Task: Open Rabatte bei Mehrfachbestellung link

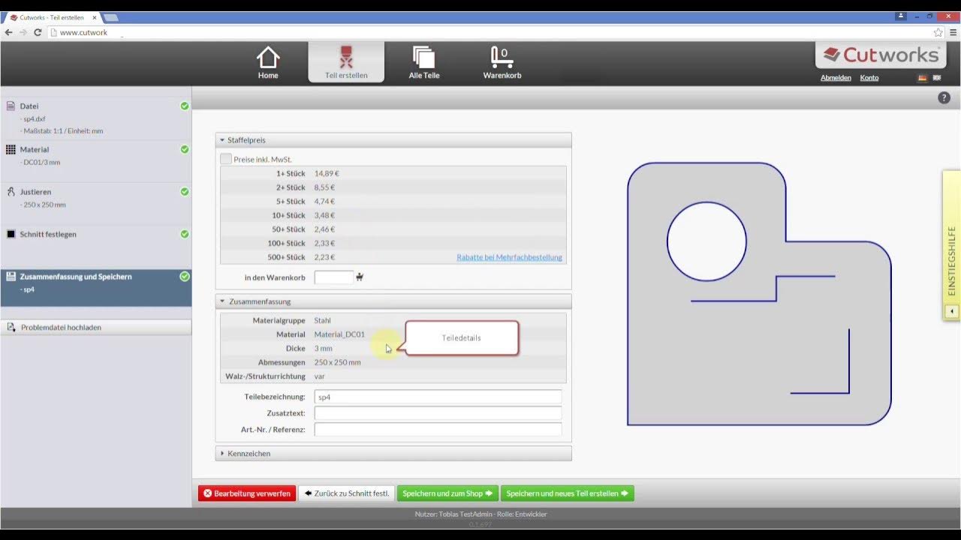Action: (x=509, y=257)
